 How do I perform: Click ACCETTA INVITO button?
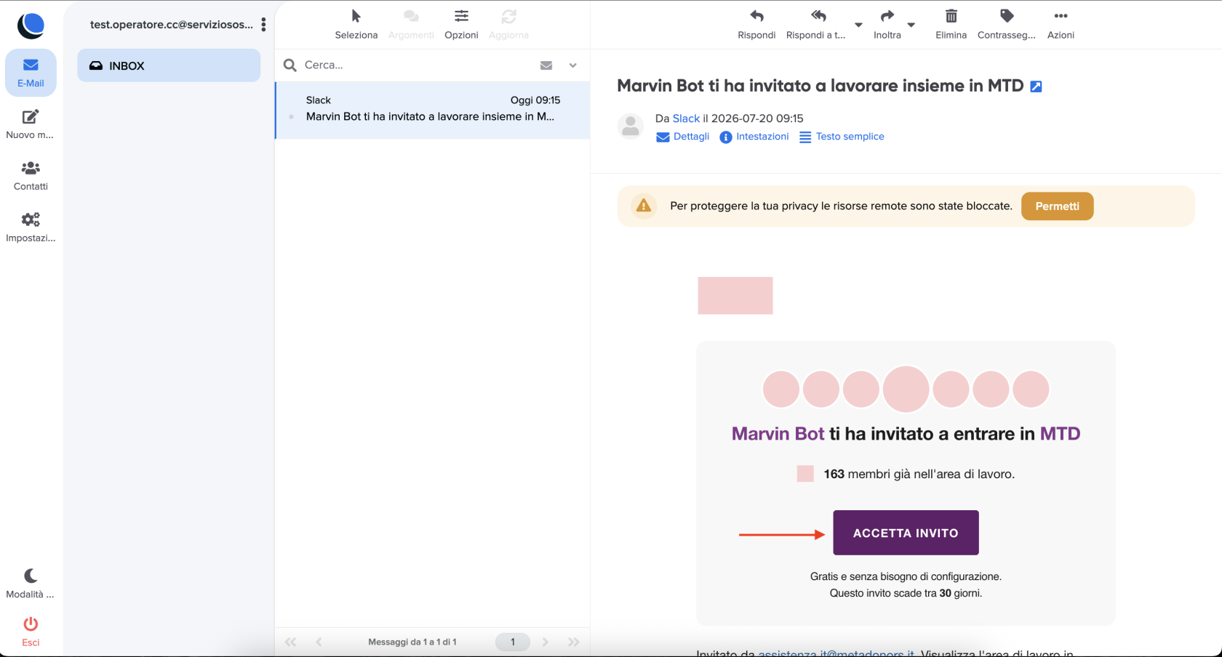click(906, 533)
